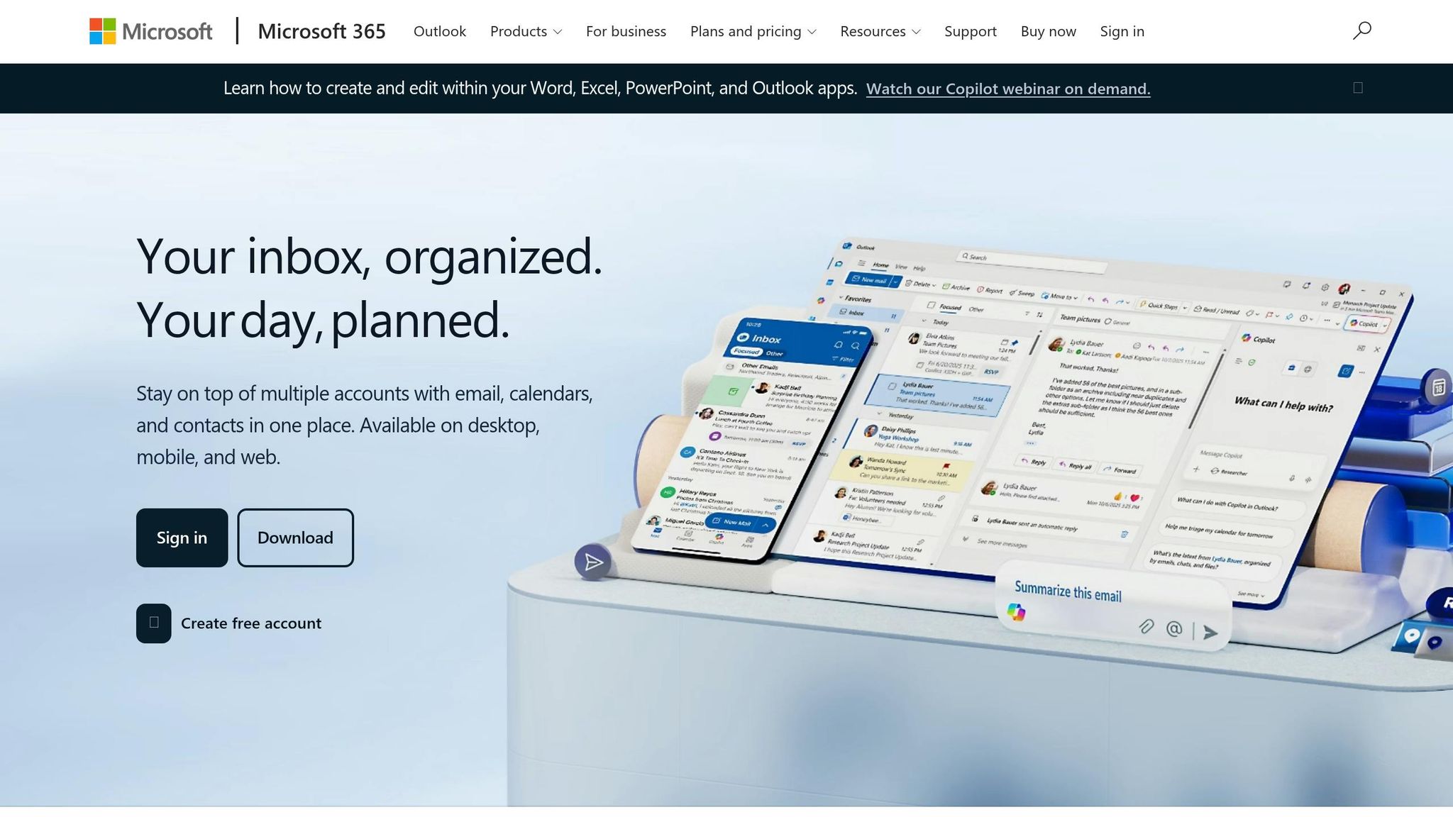
Task: Click the Create free account link
Action: click(x=251, y=623)
